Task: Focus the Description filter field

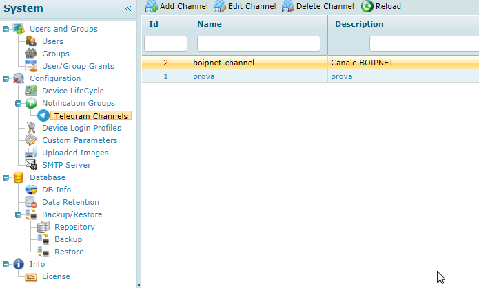Action: [x=424, y=43]
